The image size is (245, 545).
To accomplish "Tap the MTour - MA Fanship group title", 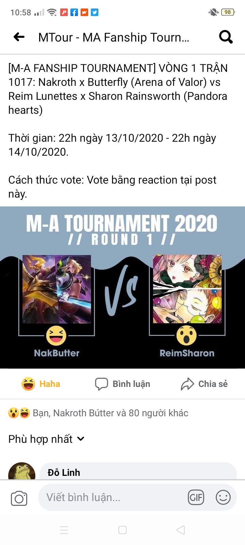I will point(114,37).
